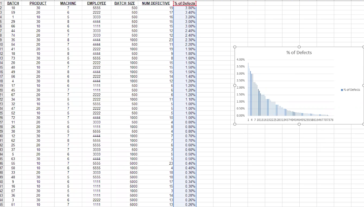364x207 pixels.
Task: Select num defective 23 in the batch 35 row
Action: (x=156, y=40)
